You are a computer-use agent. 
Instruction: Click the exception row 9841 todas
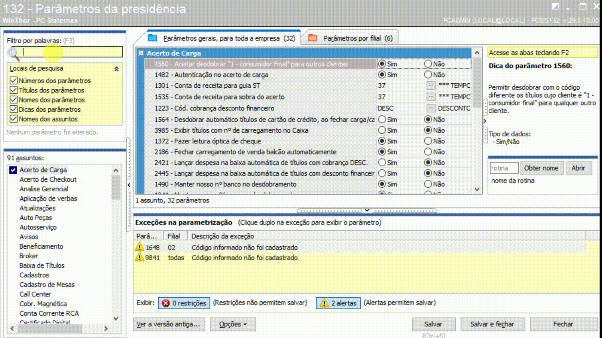click(360, 257)
